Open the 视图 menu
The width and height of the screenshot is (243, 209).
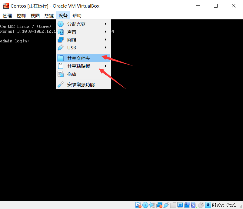point(35,15)
